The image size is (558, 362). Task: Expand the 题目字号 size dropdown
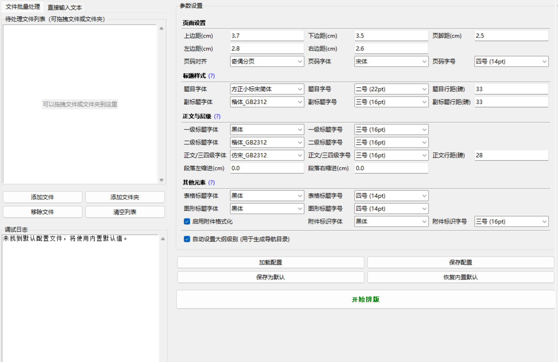point(391,89)
